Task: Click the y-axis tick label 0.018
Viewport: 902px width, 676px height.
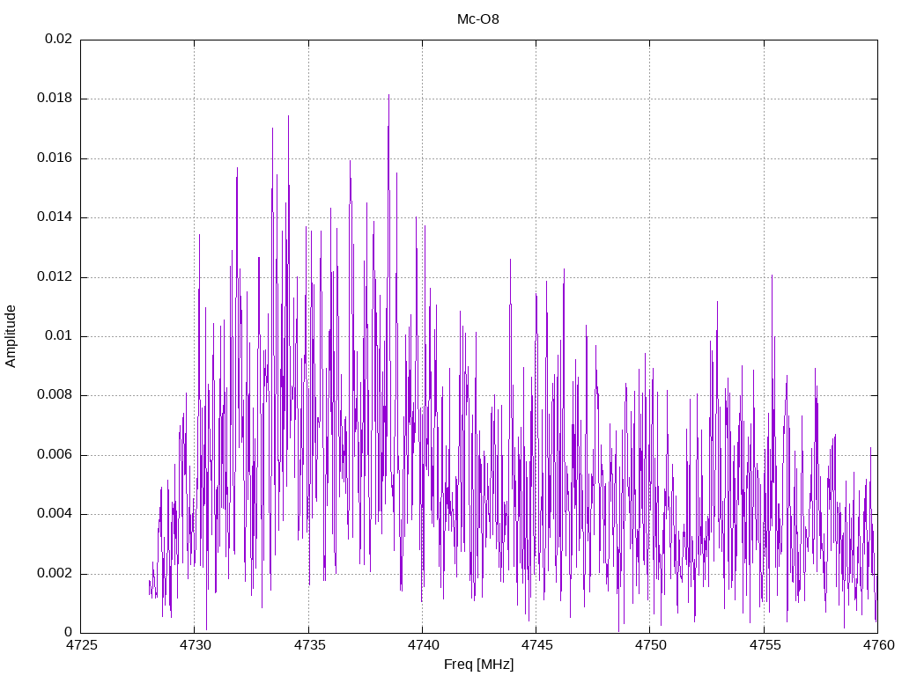Action: [55, 98]
